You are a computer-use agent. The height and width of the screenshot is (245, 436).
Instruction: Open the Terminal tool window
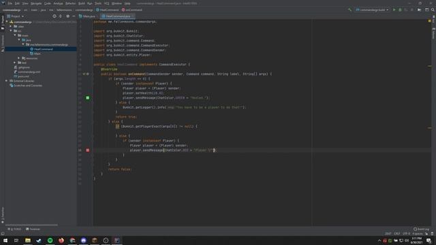tap(33, 229)
